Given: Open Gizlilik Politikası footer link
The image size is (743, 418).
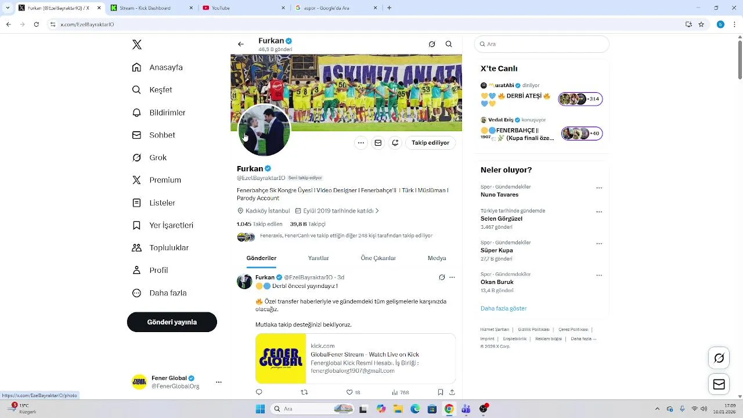Looking at the screenshot, I should (534, 330).
